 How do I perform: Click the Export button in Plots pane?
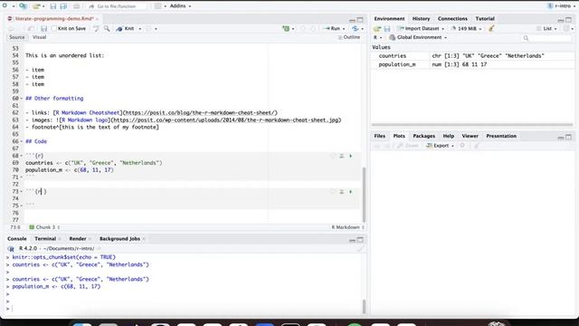(x=440, y=146)
